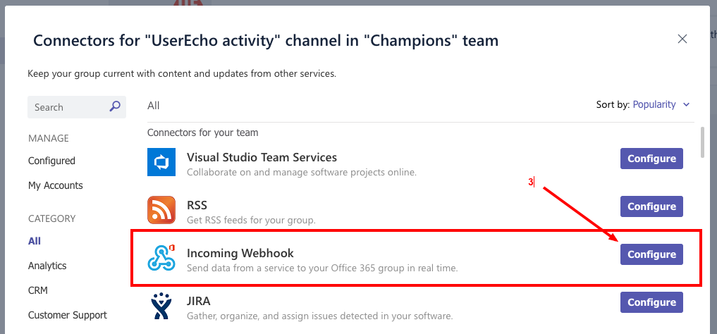
Task: Click the Incoming Webhook icon
Action: point(161,258)
